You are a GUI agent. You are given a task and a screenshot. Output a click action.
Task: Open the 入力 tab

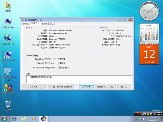pos(51,23)
